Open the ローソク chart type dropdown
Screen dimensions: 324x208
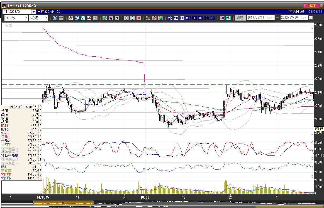click(x=26, y=18)
